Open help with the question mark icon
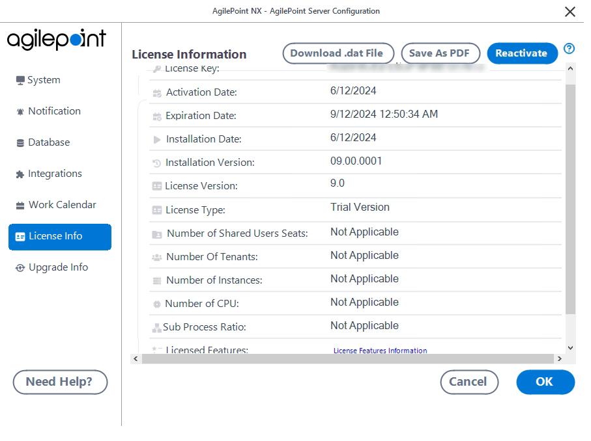 point(569,49)
